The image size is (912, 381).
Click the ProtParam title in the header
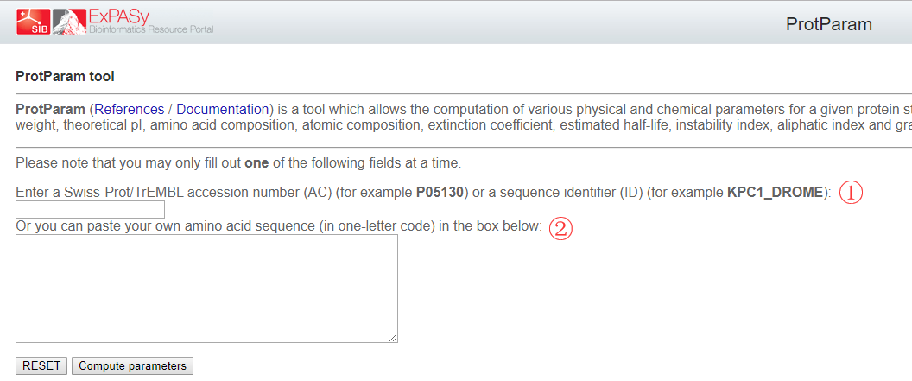[828, 24]
